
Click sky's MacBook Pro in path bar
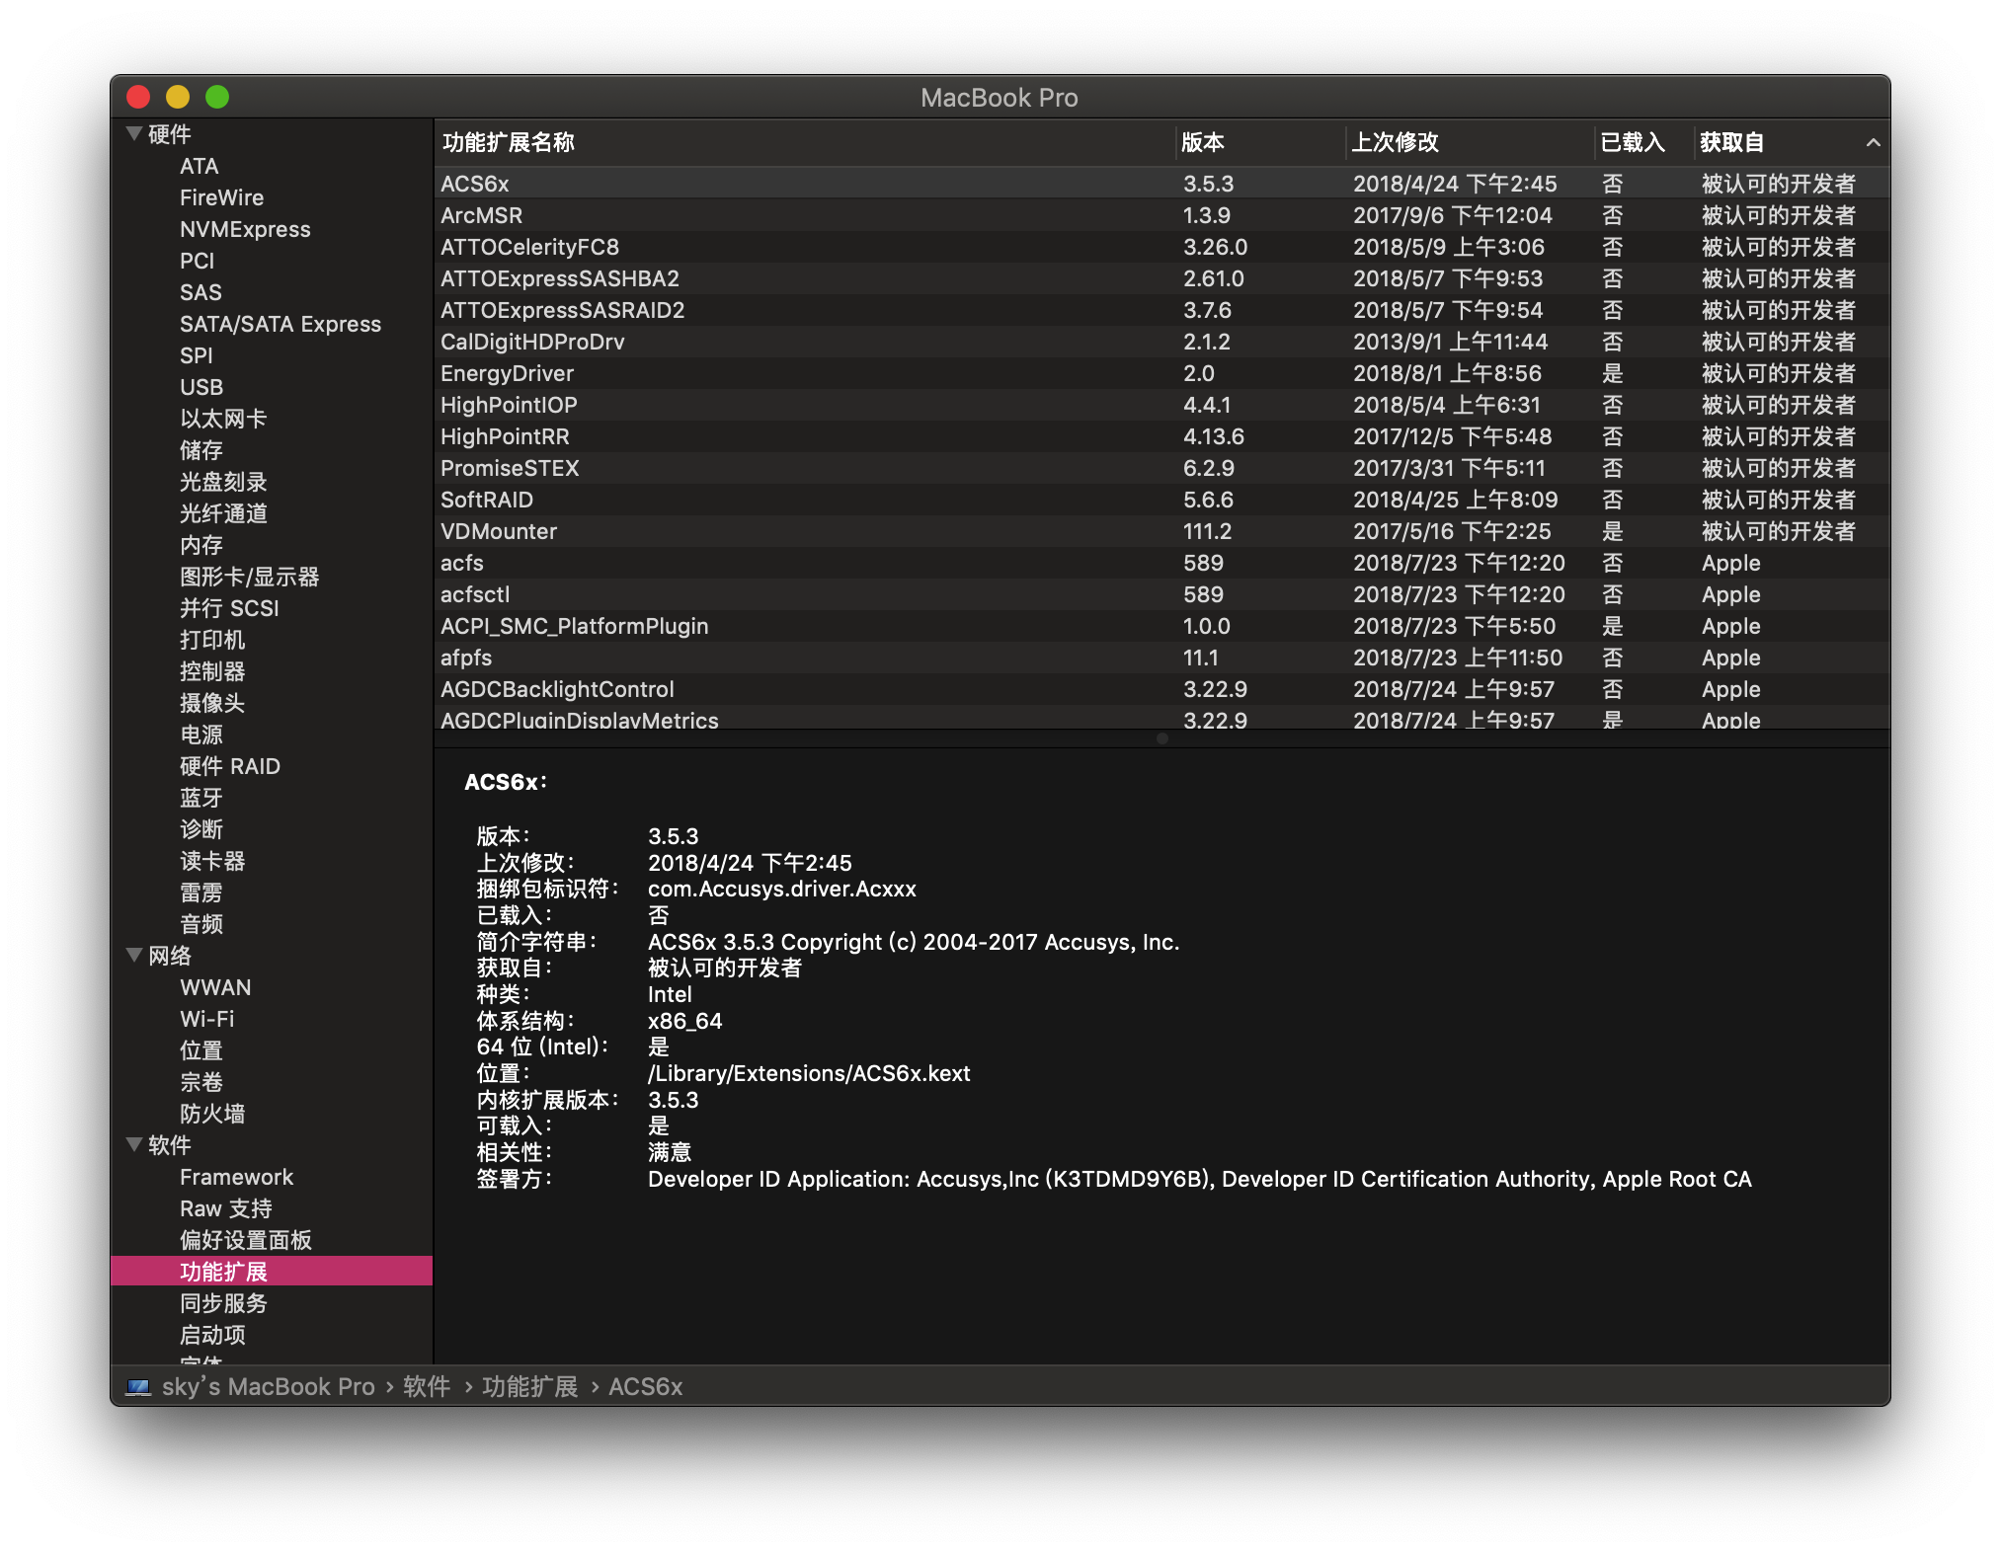pos(268,1387)
